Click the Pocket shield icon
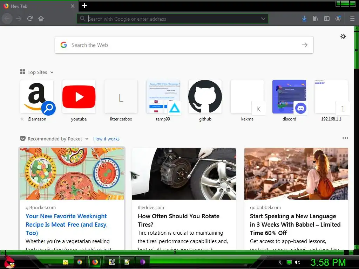The image size is (359, 269). (x=23, y=139)
